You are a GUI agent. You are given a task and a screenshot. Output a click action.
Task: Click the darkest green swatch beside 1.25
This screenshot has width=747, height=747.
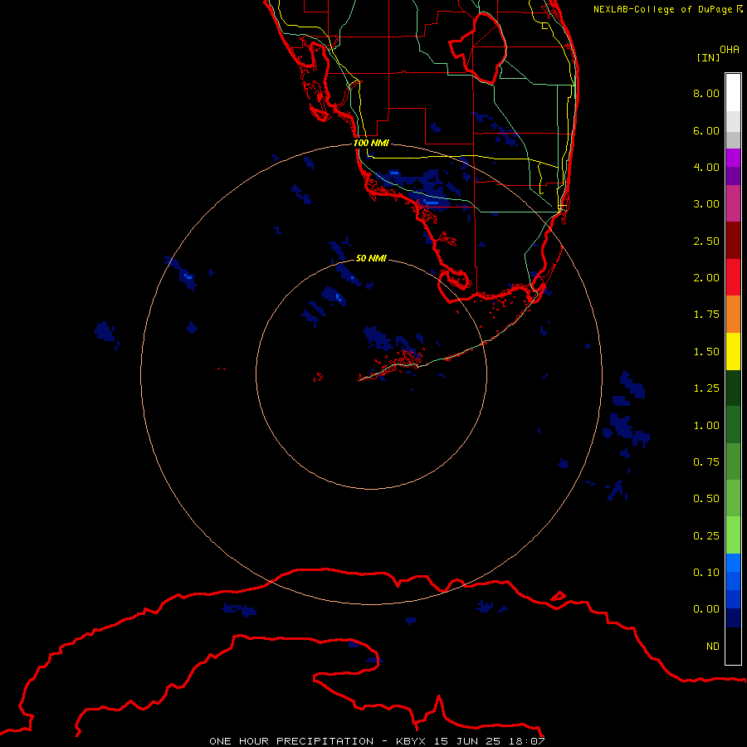tap(733, 388)
